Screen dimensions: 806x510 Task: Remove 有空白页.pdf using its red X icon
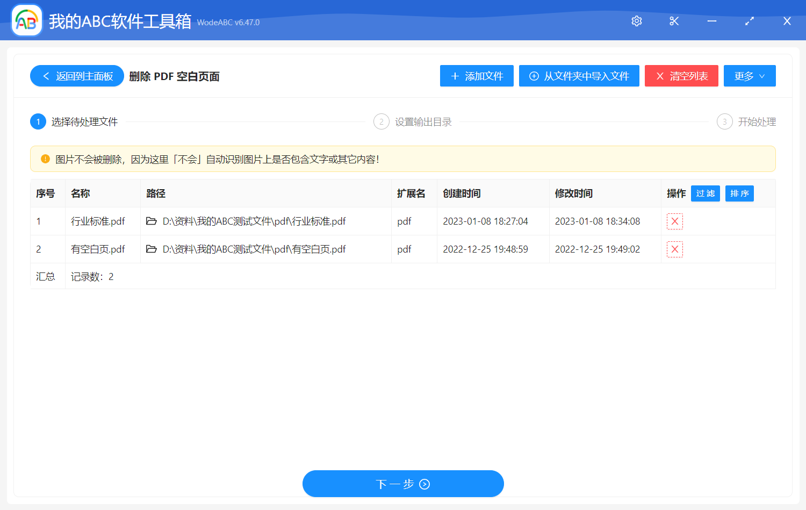point(675,249)
